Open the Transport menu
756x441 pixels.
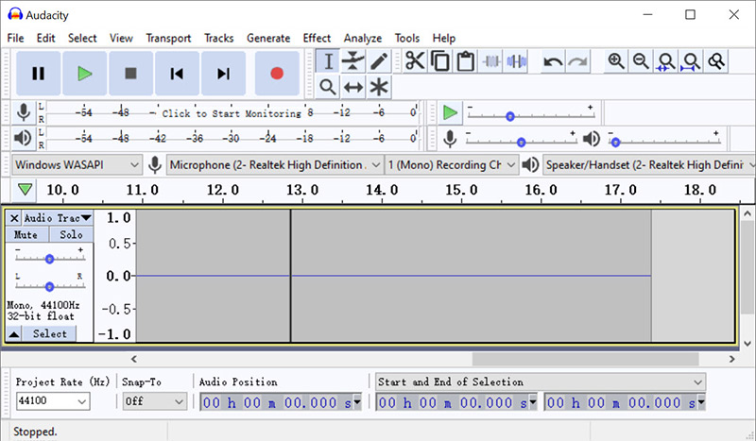[x=168, y=38]
